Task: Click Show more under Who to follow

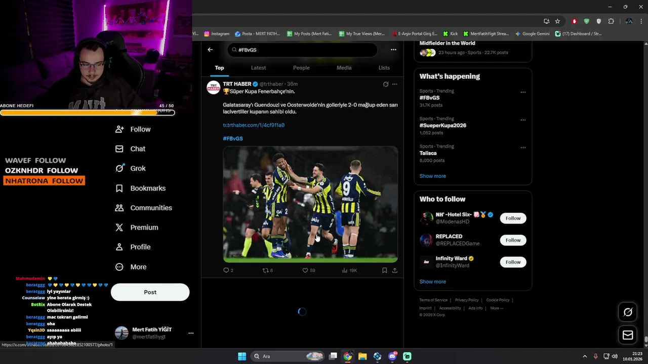Action: (x=433, y=282)
